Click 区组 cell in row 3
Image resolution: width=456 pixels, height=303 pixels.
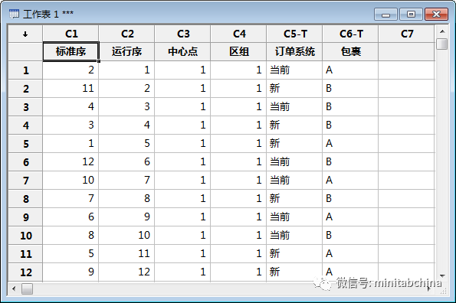(x=238, y=107)
